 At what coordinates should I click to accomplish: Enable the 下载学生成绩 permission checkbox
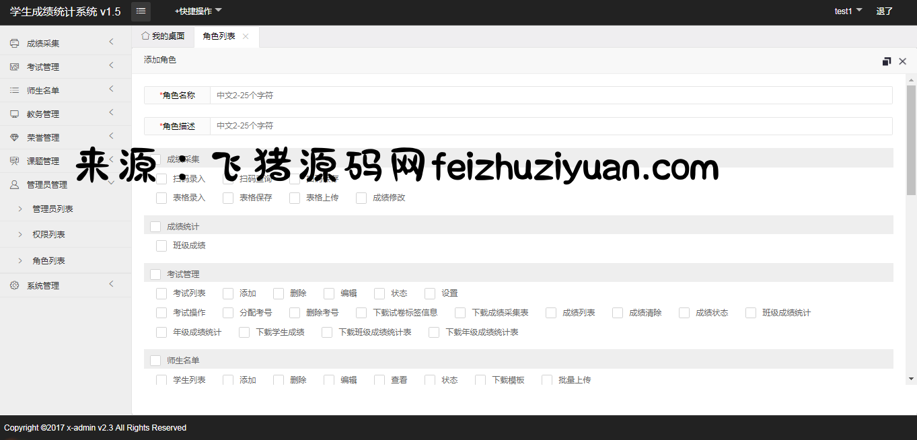pos(244,332)
